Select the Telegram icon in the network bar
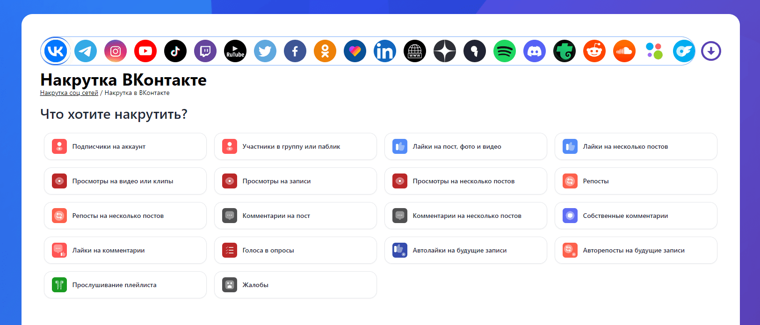The image size is (760, 325). point(86,51)
